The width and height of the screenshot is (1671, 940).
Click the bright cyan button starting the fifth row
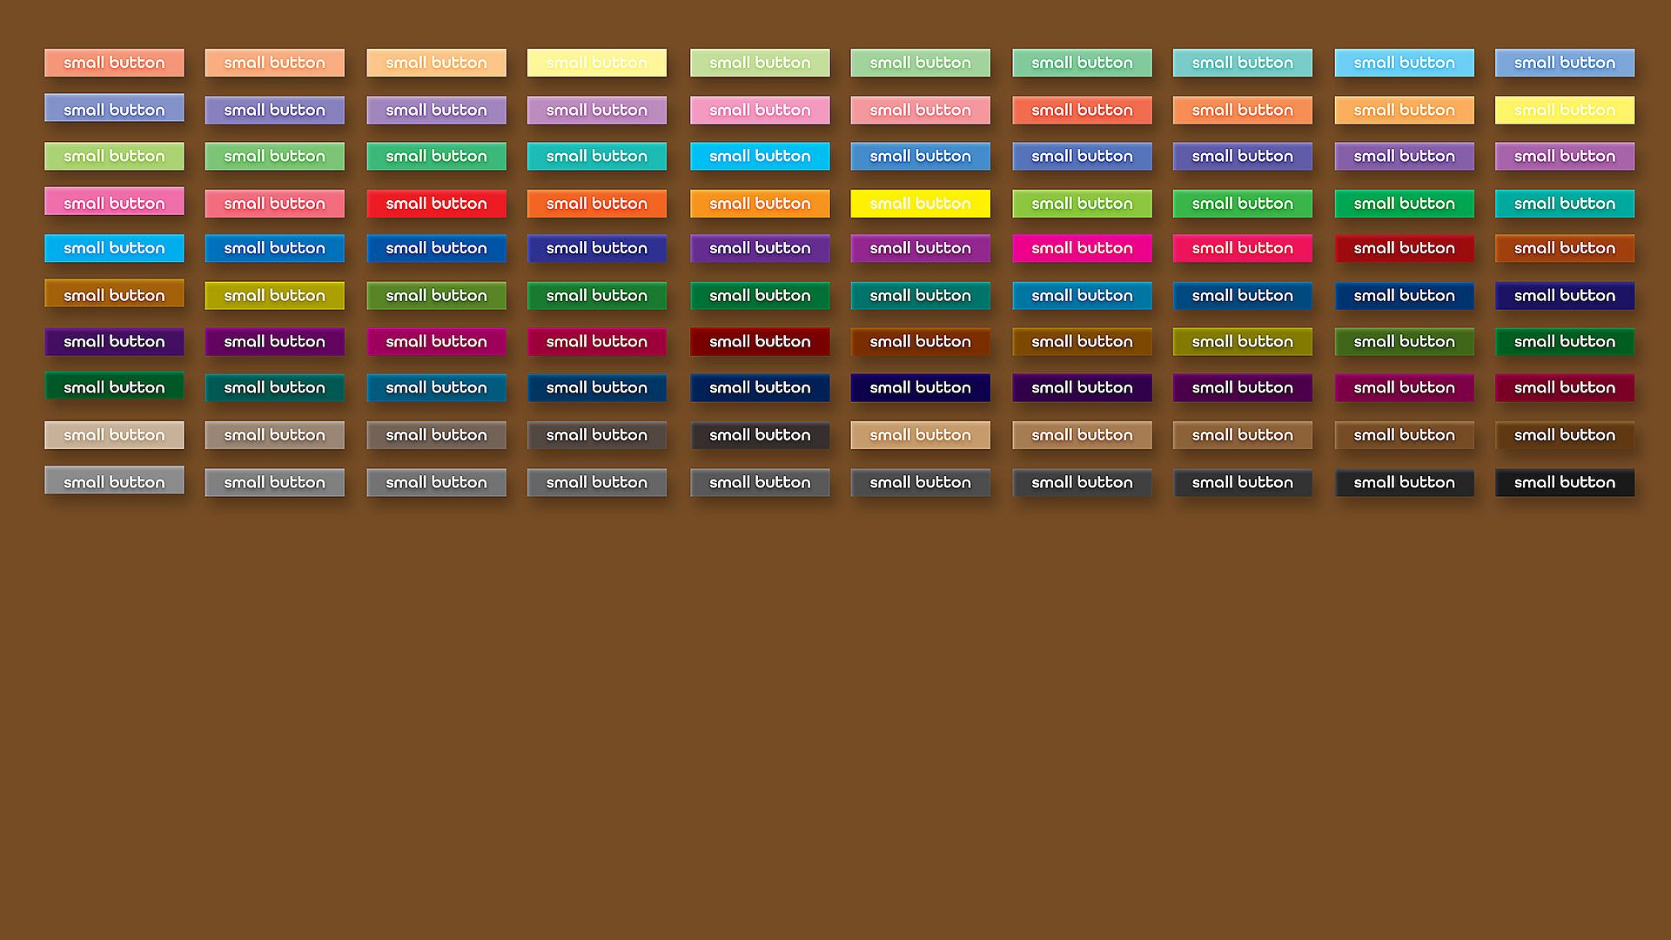(114, 248)
